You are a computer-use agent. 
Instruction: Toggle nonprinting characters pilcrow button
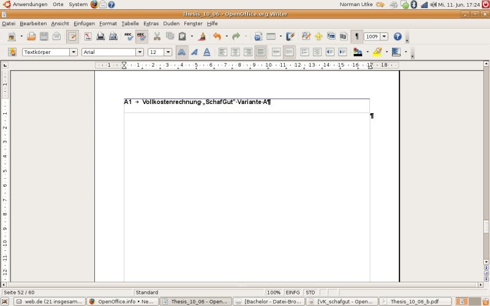pos(357,37)
